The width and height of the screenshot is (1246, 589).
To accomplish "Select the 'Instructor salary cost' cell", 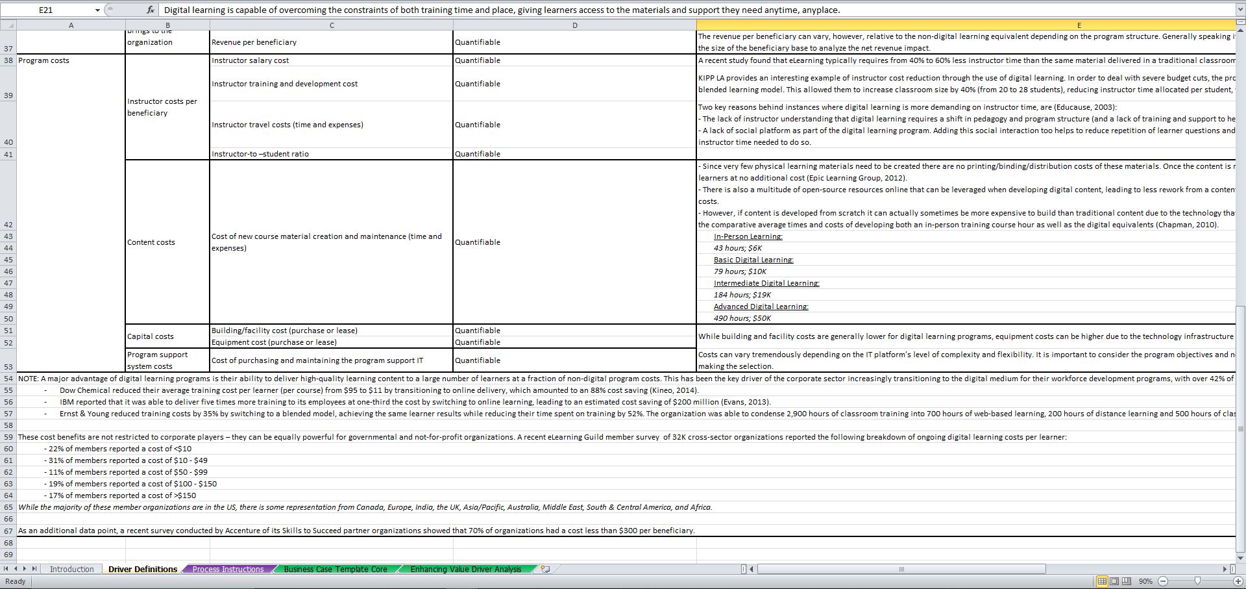I will pyautogui.click(x=332, y=60).
